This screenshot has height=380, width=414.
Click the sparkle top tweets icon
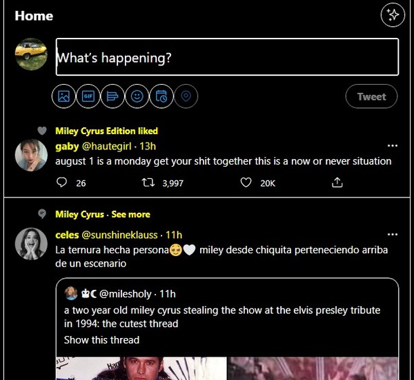tap(393, 15)
